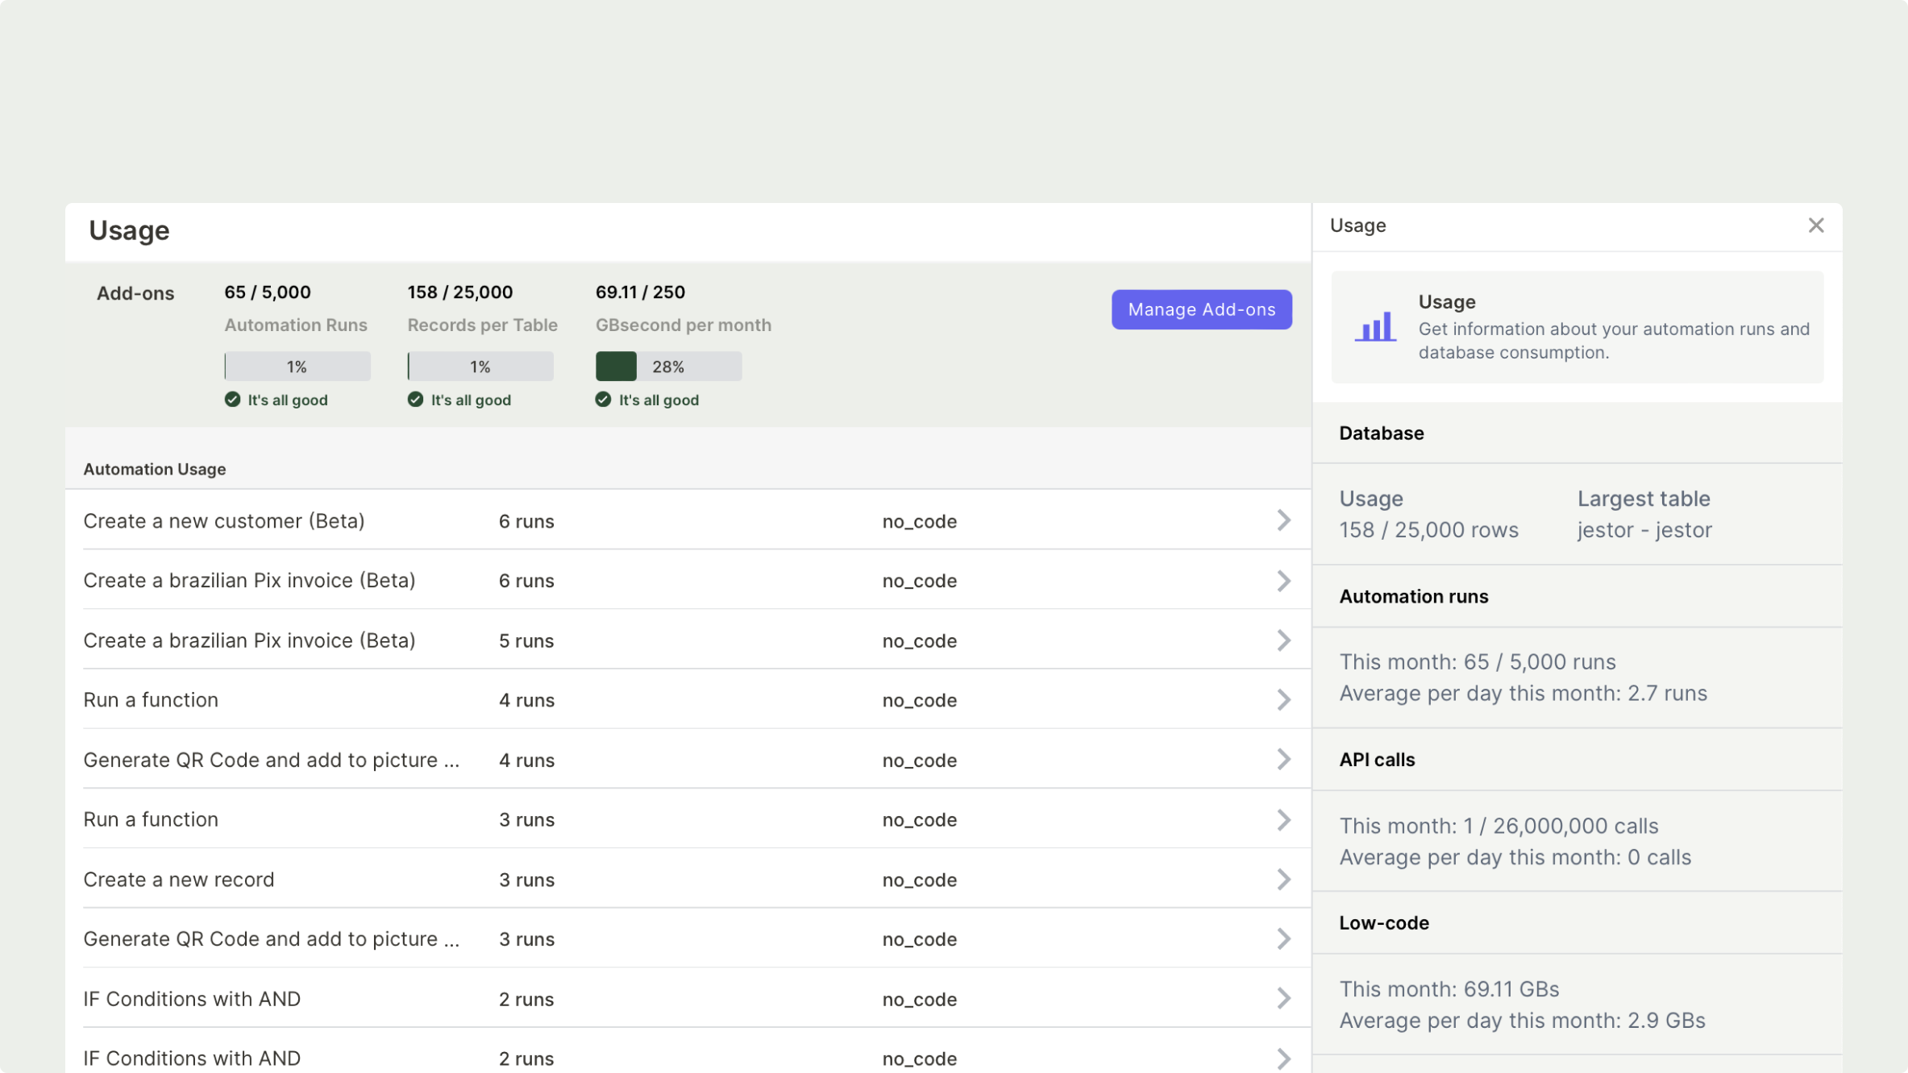Click green checkmark under Records per Table
Viewport: 1908px width, 1073px height.
pyautogui.click(x=415, y=400)
